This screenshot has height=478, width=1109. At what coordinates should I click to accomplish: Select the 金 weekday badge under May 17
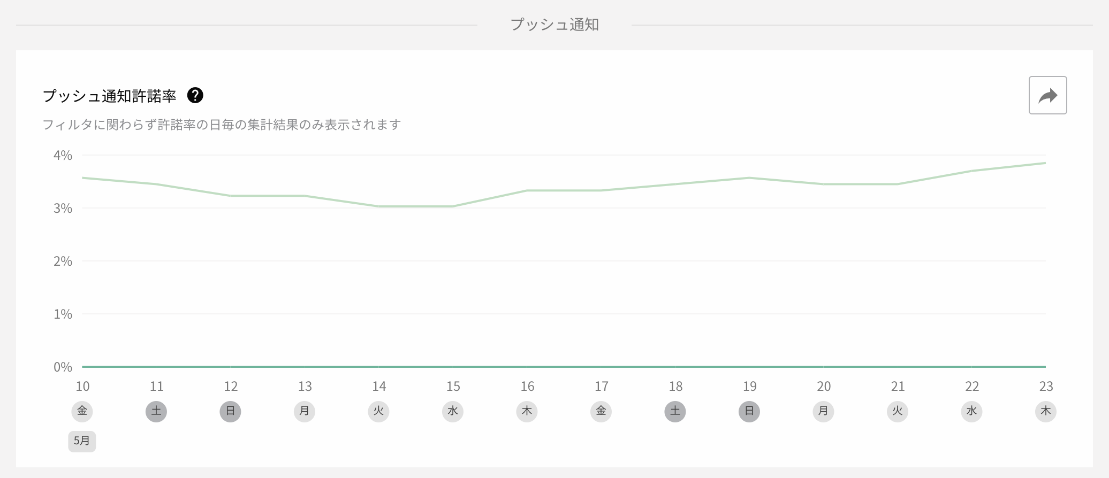601,411
